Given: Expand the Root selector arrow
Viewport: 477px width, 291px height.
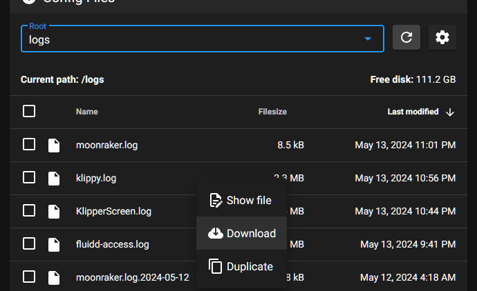Looking at the screenshot, I should [x=368, y=39].
